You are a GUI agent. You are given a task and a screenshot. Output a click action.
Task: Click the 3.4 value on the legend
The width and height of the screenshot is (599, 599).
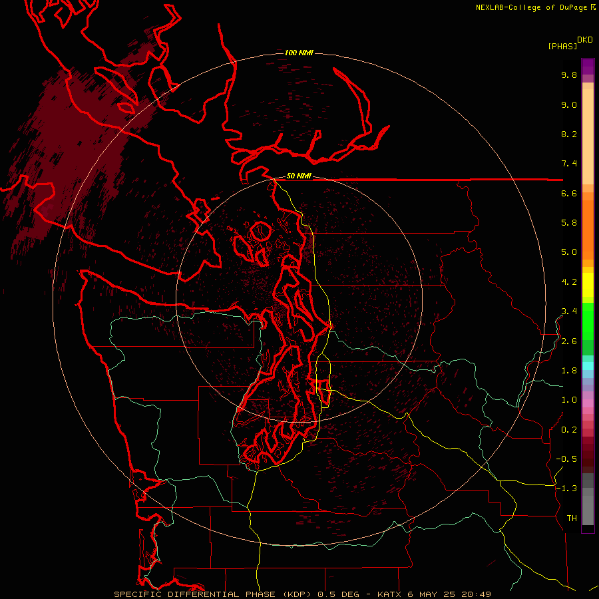pos(569,311)
